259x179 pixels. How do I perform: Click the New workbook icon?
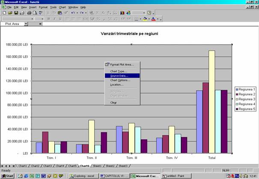tap(4, 13)
